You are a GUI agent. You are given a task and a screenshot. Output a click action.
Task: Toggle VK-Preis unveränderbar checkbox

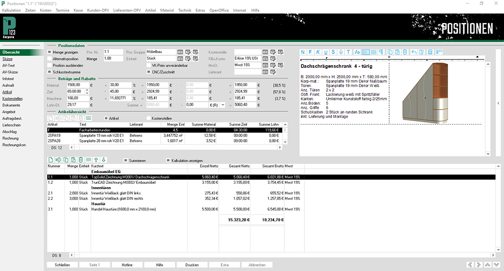(148, 65)
